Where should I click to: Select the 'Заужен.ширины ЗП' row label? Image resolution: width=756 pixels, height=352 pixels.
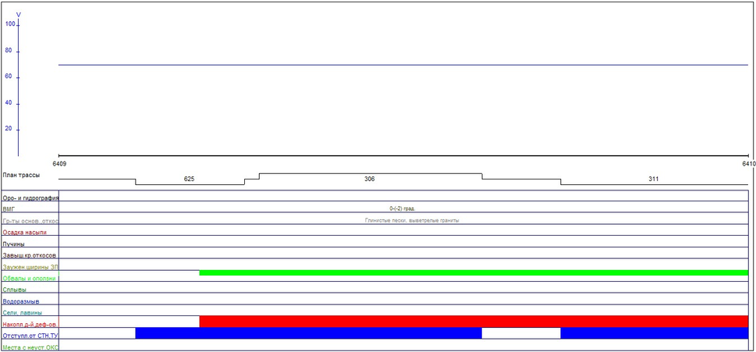[30, 267]
